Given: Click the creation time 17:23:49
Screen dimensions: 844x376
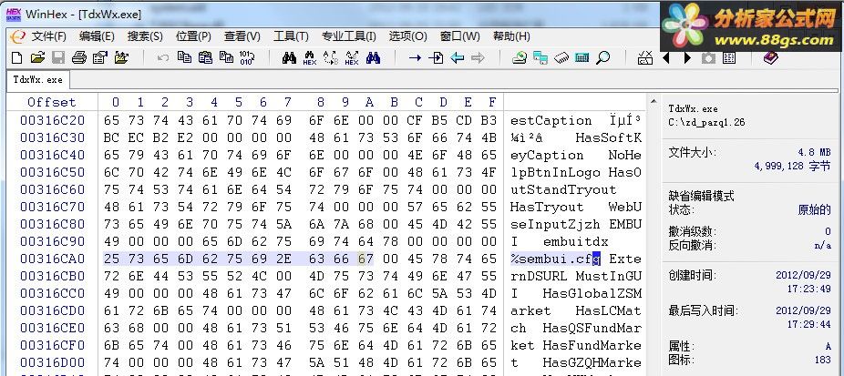Looking at the screenshot, I should coord(809,289).
